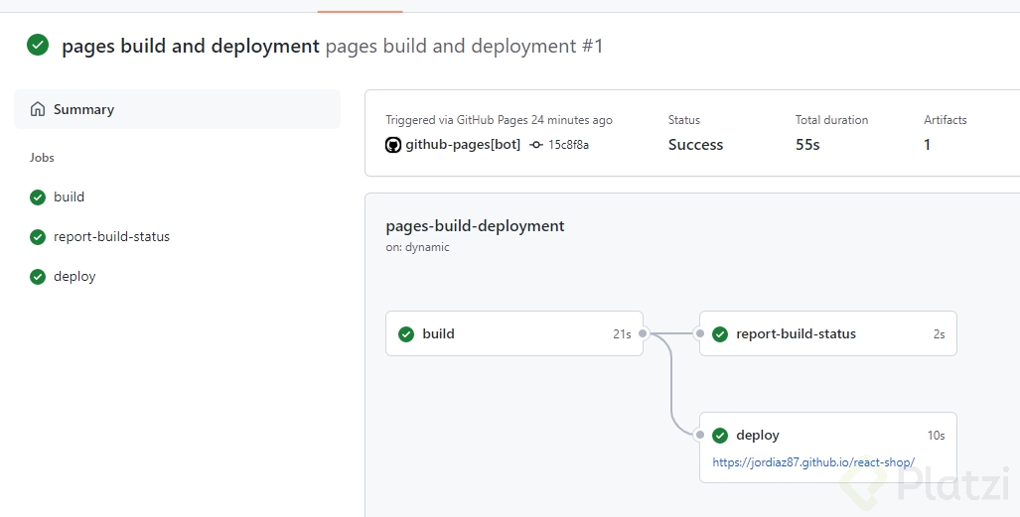The image size is (1020, 517).
Task: Click green check beside sidebar report-build-status job
Action: pyautogui.click(x=38, y=237)
